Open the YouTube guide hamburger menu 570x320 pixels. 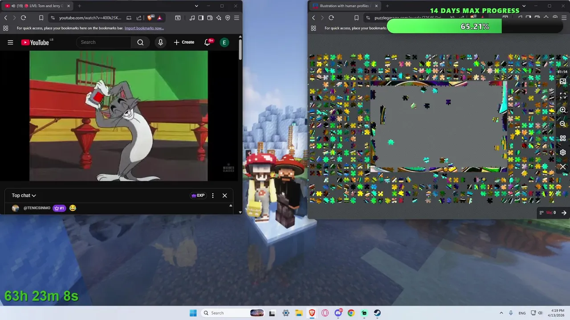click(x=10, y=42)
